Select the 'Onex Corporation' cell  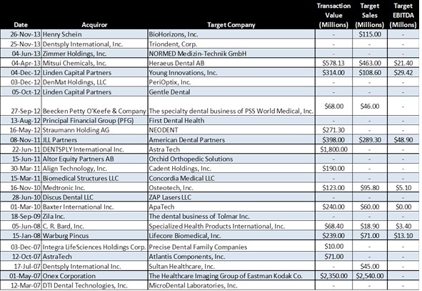click(95, 276)
